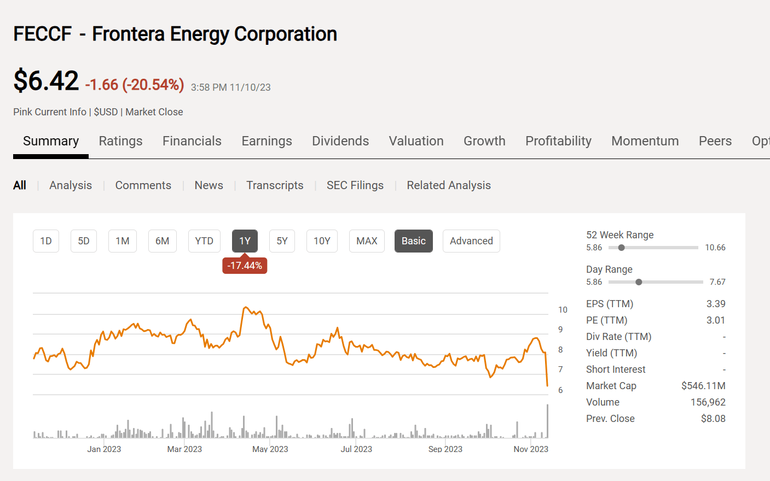Screen dimensions: 770x481
Task: View the 6M price chart
Action: coord(162,241)
